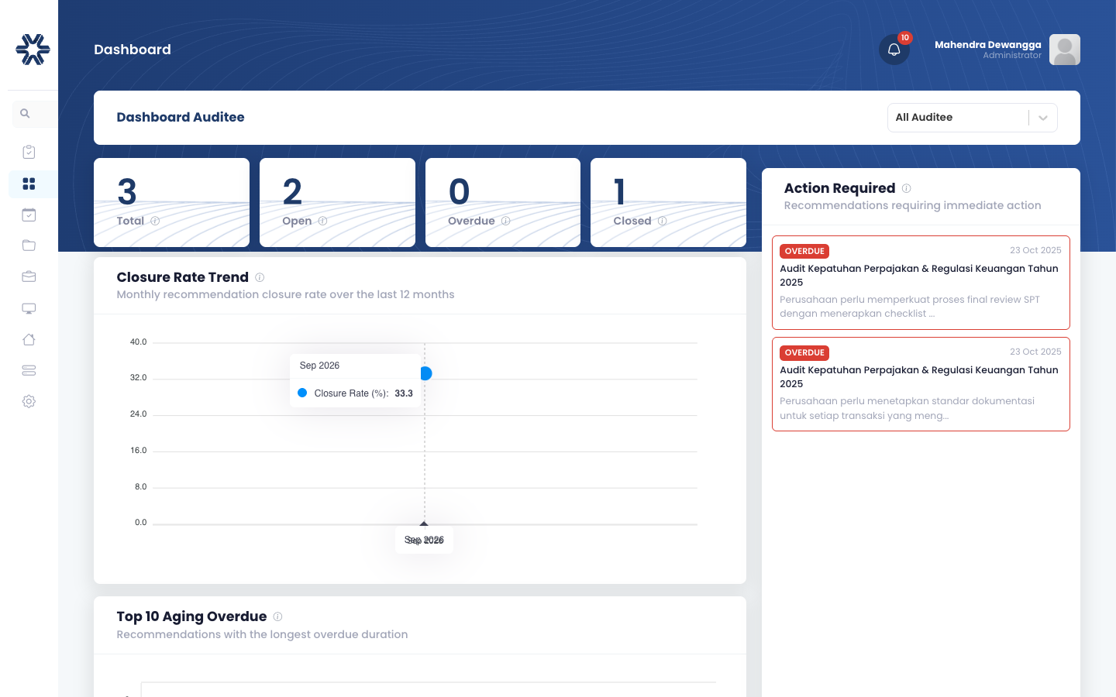Click the info icon beside Closed
This screenshot has width=1116, height=697.
[662, 221]
